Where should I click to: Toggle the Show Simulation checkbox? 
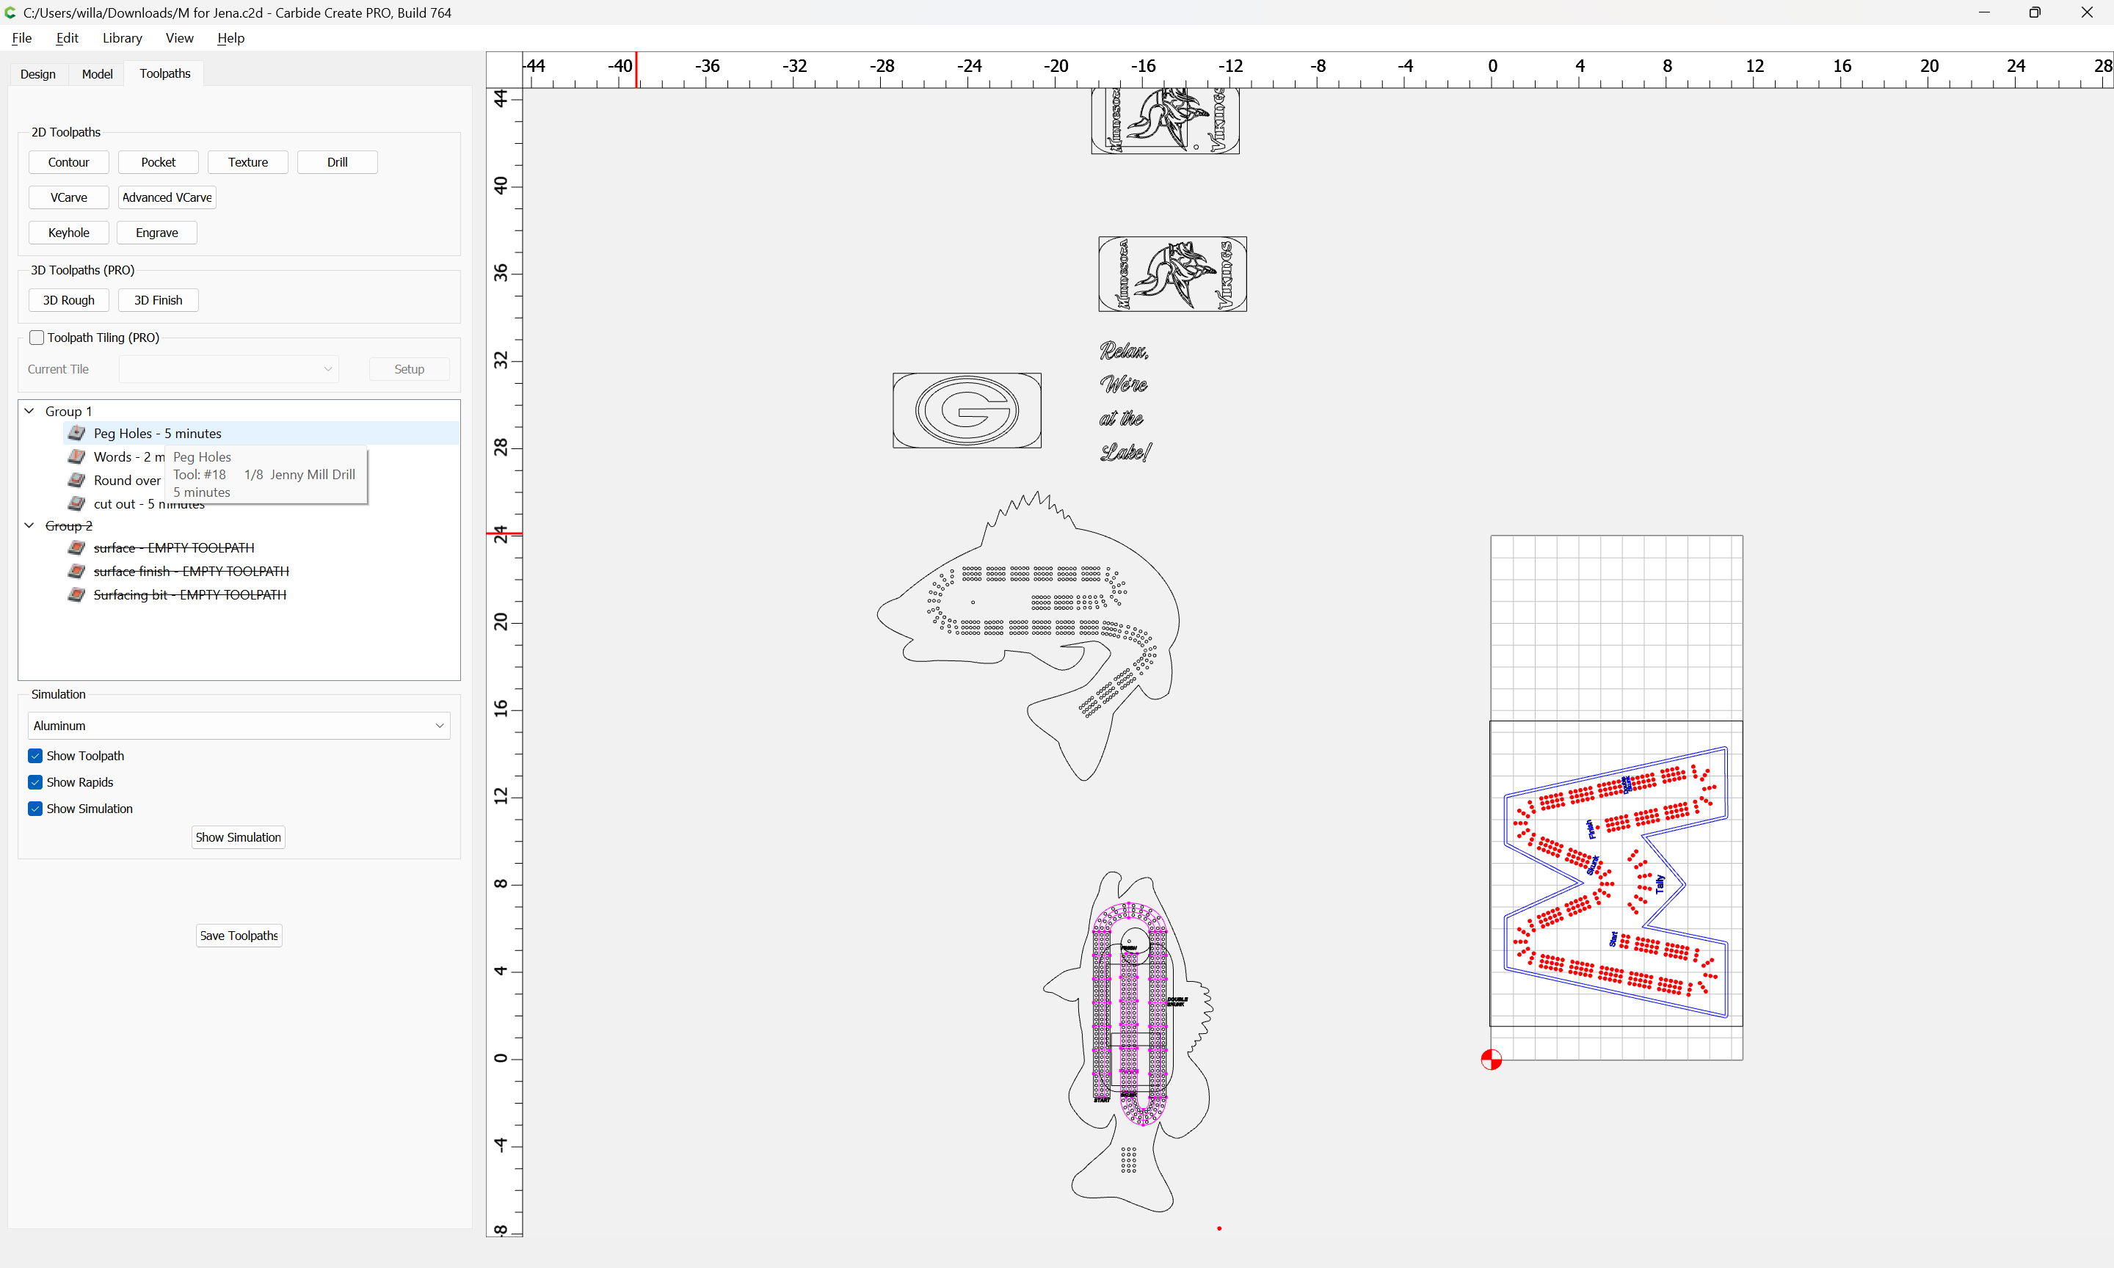pos(35,809)
